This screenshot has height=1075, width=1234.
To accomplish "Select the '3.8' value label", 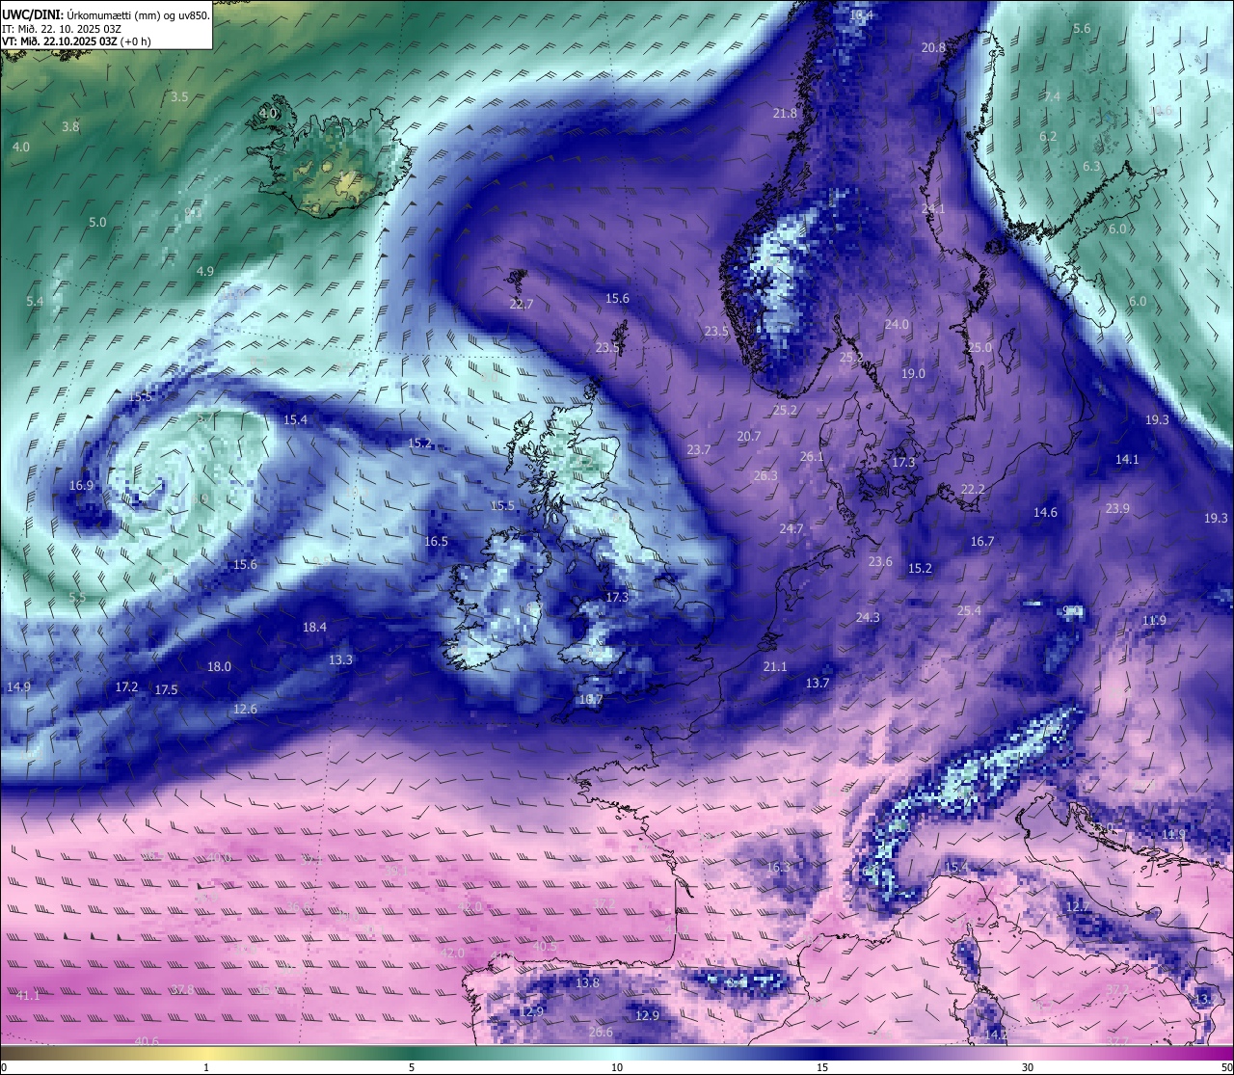I will point(70,126).
